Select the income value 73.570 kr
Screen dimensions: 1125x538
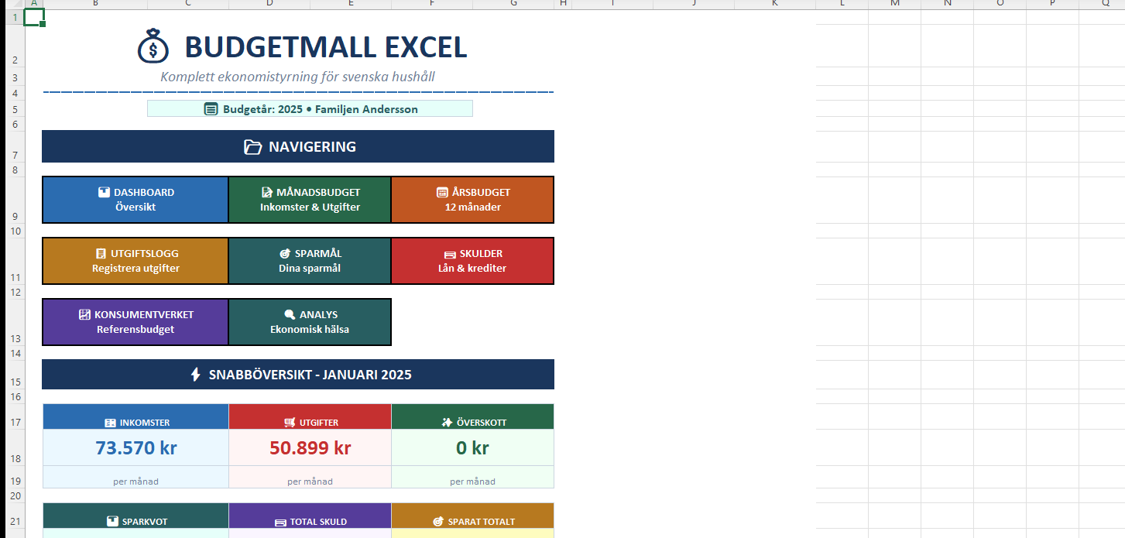point(136,447)
